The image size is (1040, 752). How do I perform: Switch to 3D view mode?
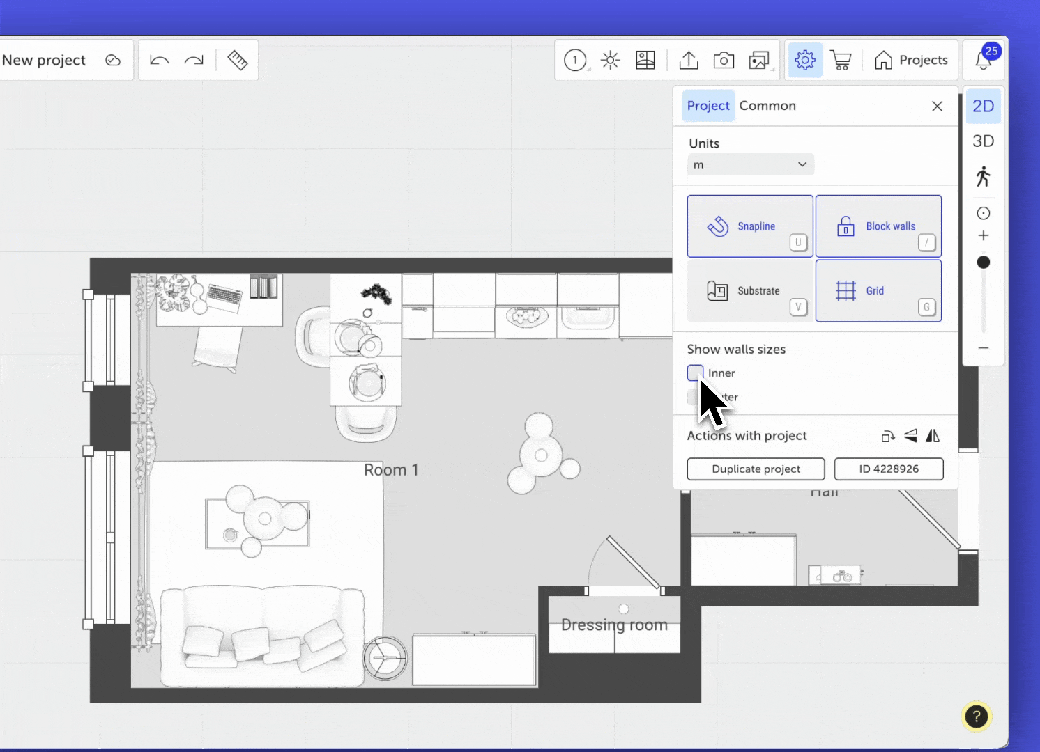pyautogui.click(x=983, y=141)
